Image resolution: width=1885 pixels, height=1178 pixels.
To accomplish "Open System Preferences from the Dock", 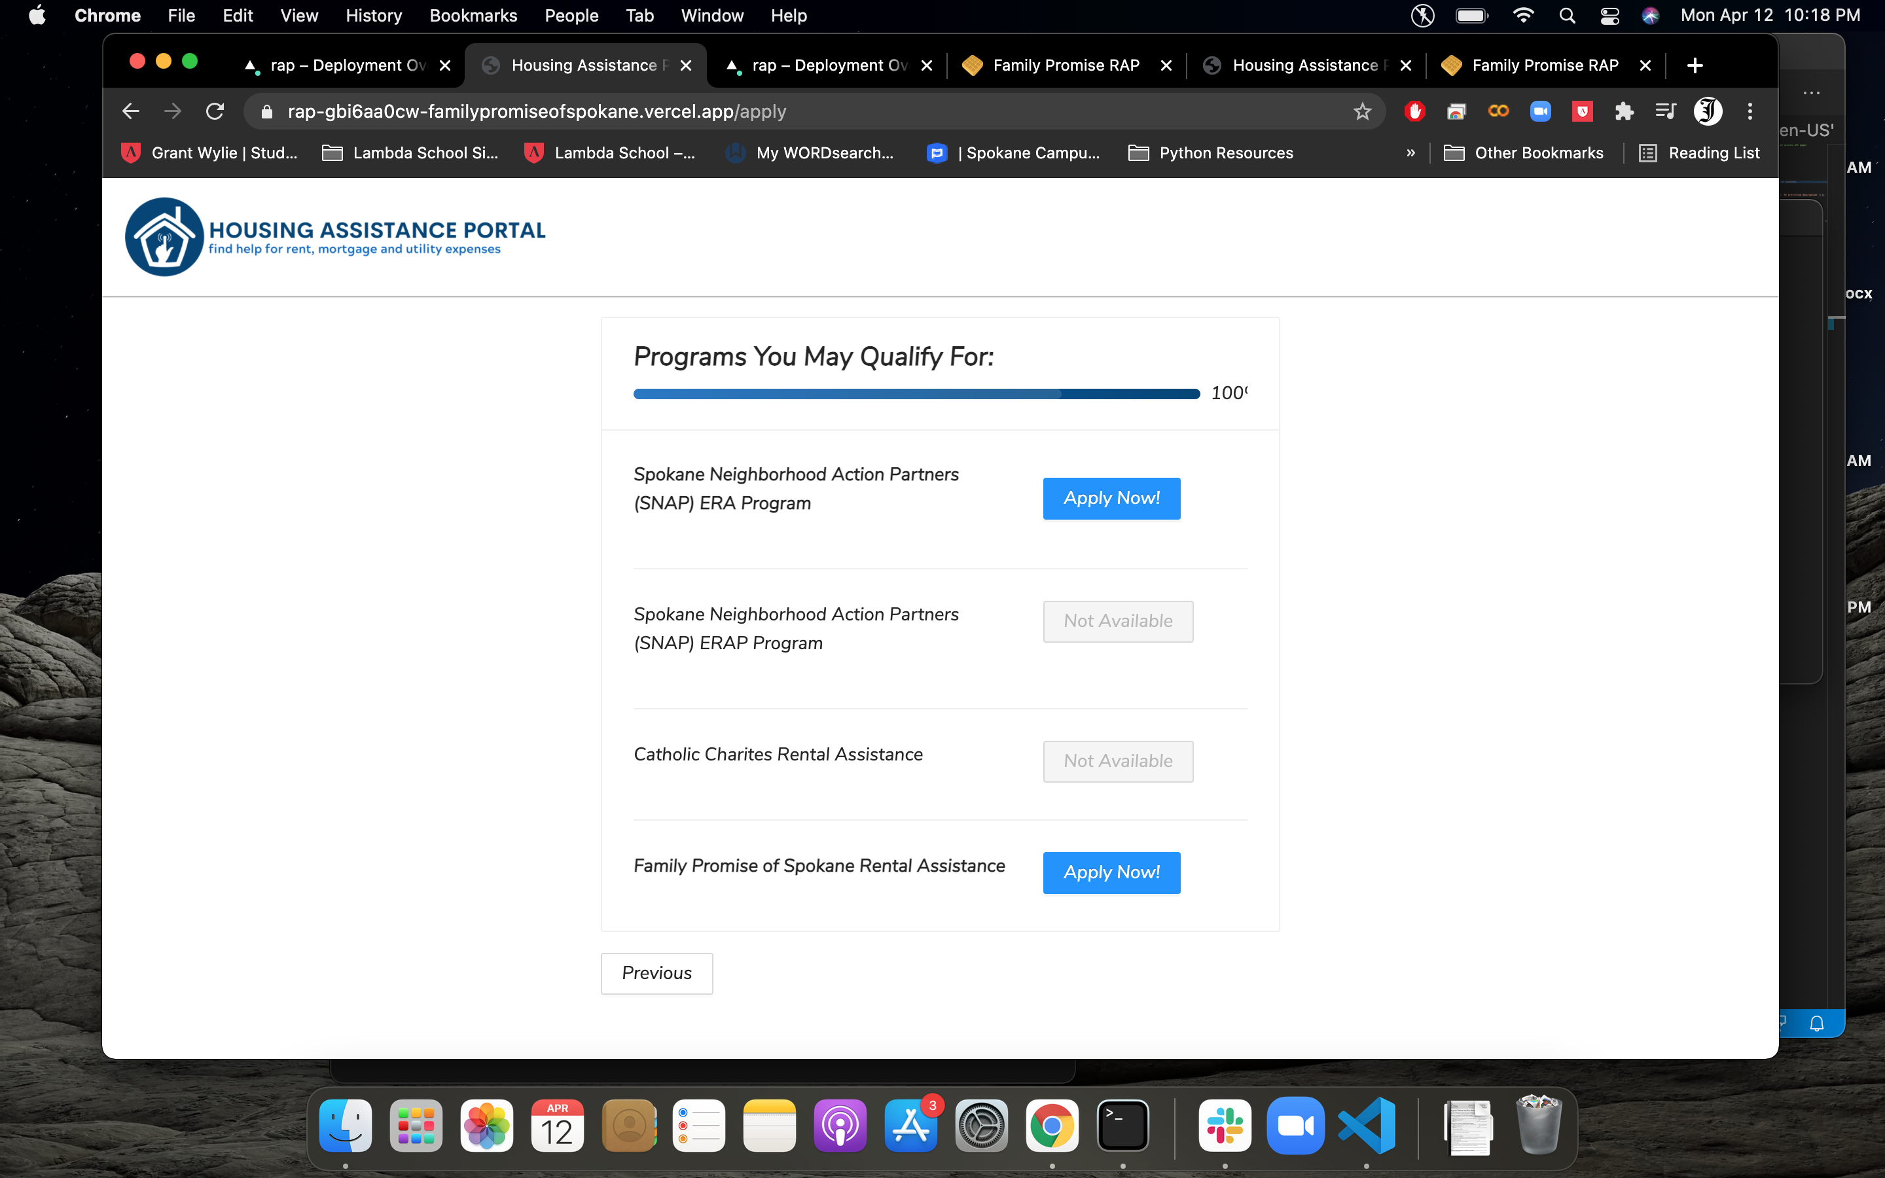I will (982, 1126).
